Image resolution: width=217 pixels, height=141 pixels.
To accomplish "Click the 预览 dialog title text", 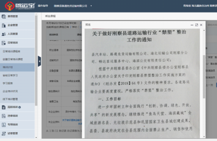I will pos(88,25).
